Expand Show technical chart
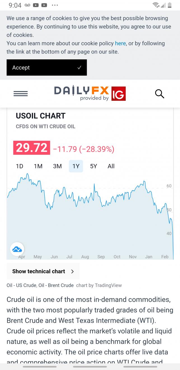 [x=43, y=271]
